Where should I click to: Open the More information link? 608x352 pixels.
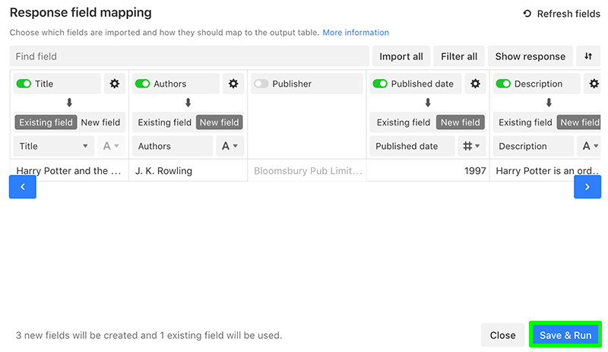pyautogui.click(x=356, y=32)
